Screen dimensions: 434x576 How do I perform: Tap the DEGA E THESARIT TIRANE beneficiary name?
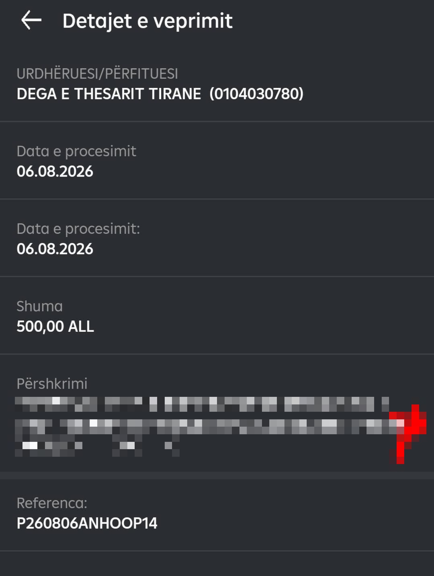click(109, 94)
